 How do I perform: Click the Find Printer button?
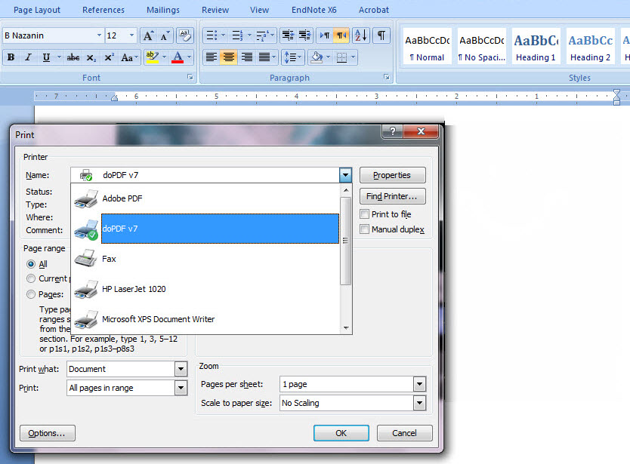click(392, 196)
